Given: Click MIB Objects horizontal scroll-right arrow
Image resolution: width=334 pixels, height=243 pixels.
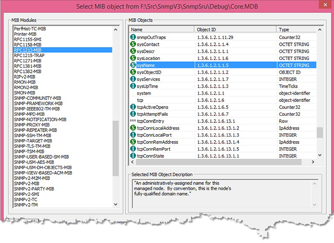Looking at the screenshot, I should tap(313, 162).
